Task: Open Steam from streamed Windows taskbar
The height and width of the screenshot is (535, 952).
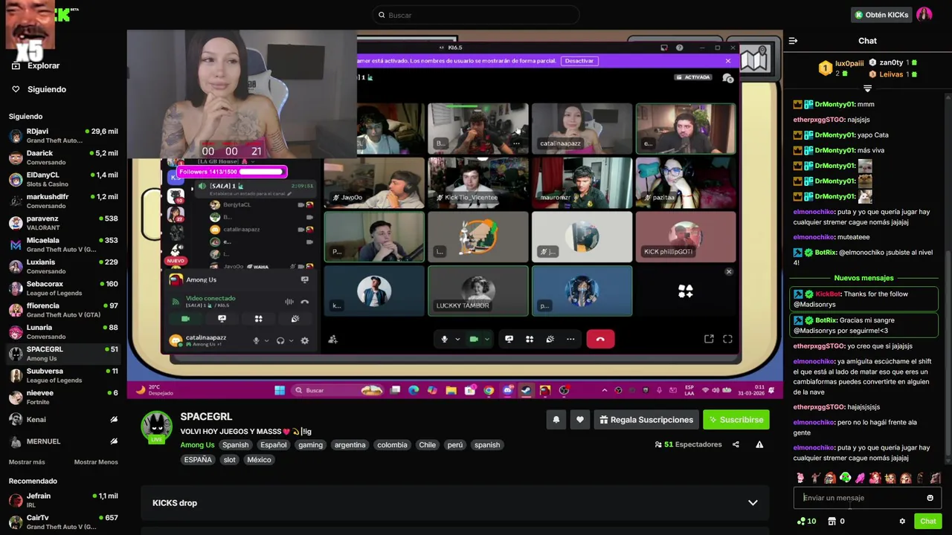Action: (526, 390)
